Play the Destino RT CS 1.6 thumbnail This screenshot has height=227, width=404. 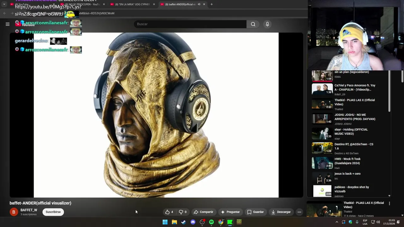tap(322, 148)
